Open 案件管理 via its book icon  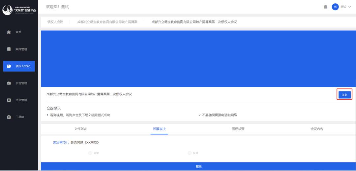[9, 49]
